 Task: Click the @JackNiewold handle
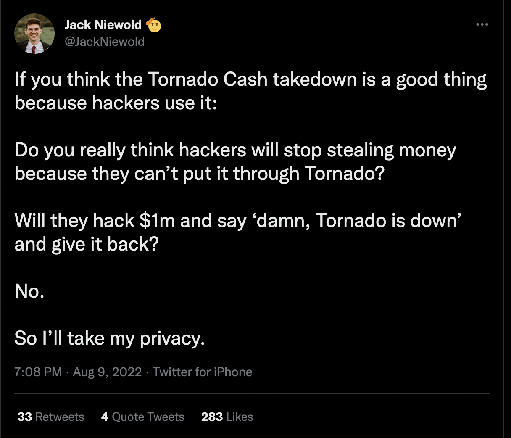point(105,42)
